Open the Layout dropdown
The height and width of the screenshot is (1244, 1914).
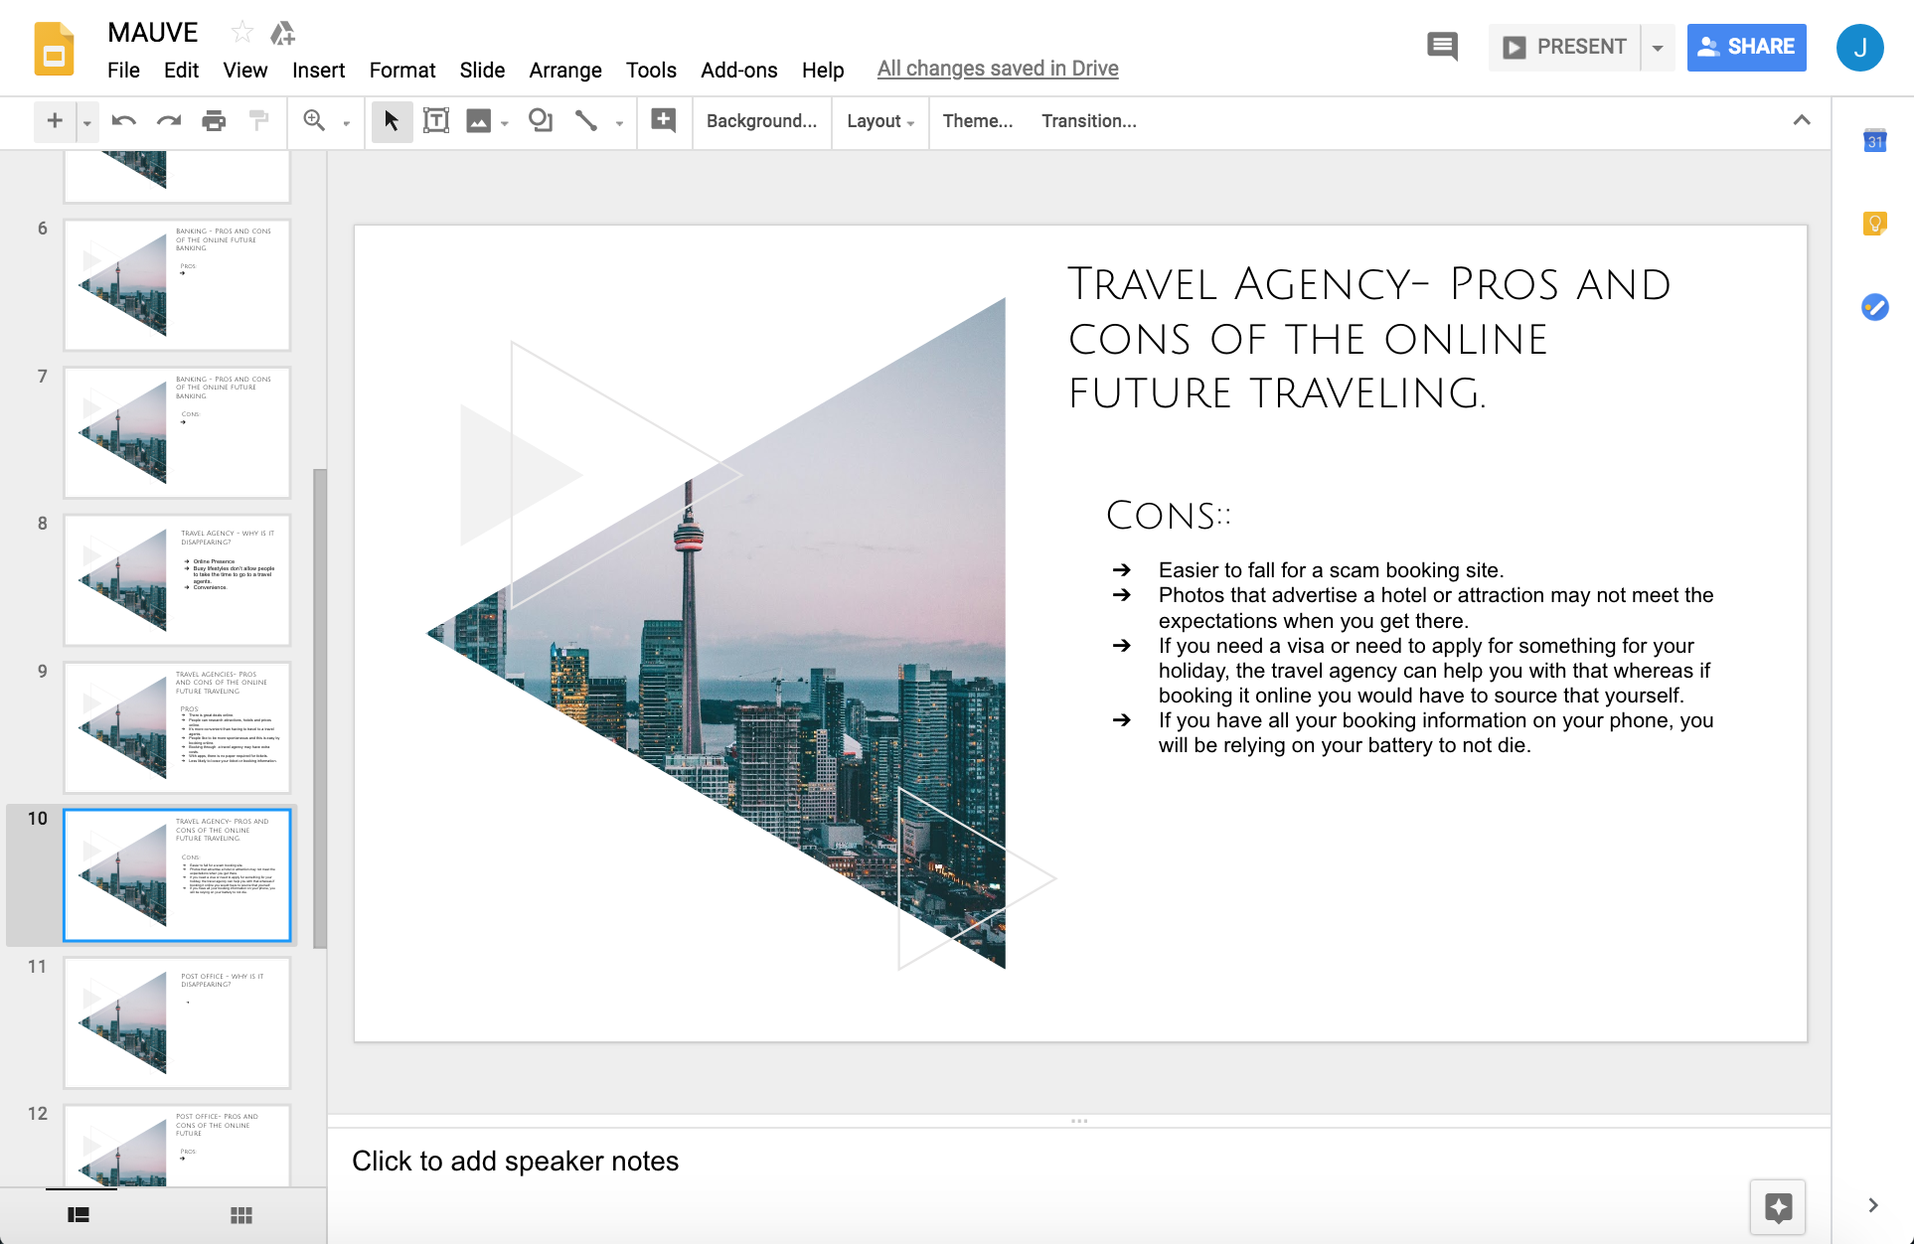coord(879,121)
